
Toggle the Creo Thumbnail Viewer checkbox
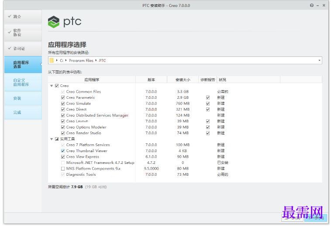63,151
